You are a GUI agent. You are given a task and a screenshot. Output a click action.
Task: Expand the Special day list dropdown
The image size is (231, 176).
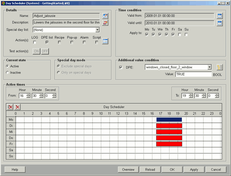pos(97,30)
